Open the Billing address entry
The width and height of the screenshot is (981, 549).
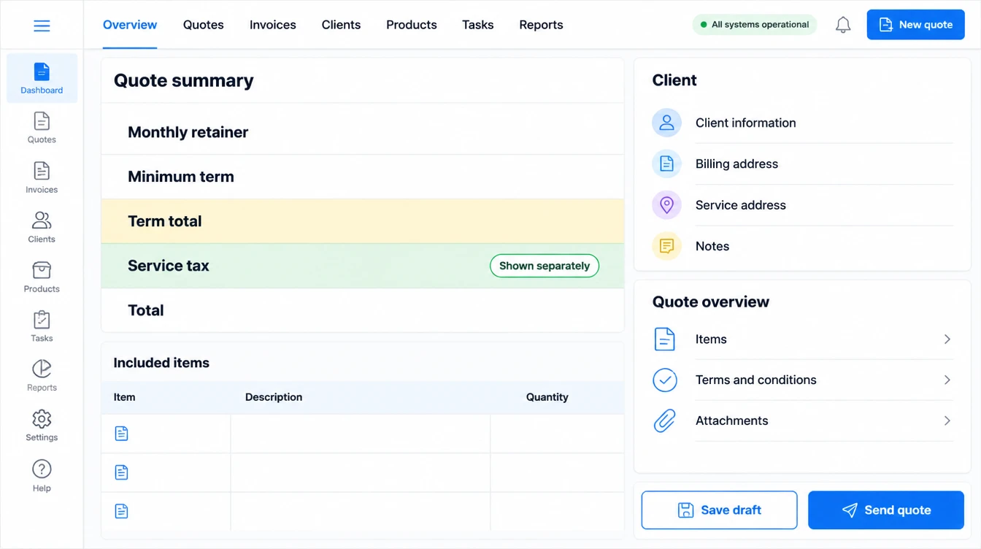(737, 164)
